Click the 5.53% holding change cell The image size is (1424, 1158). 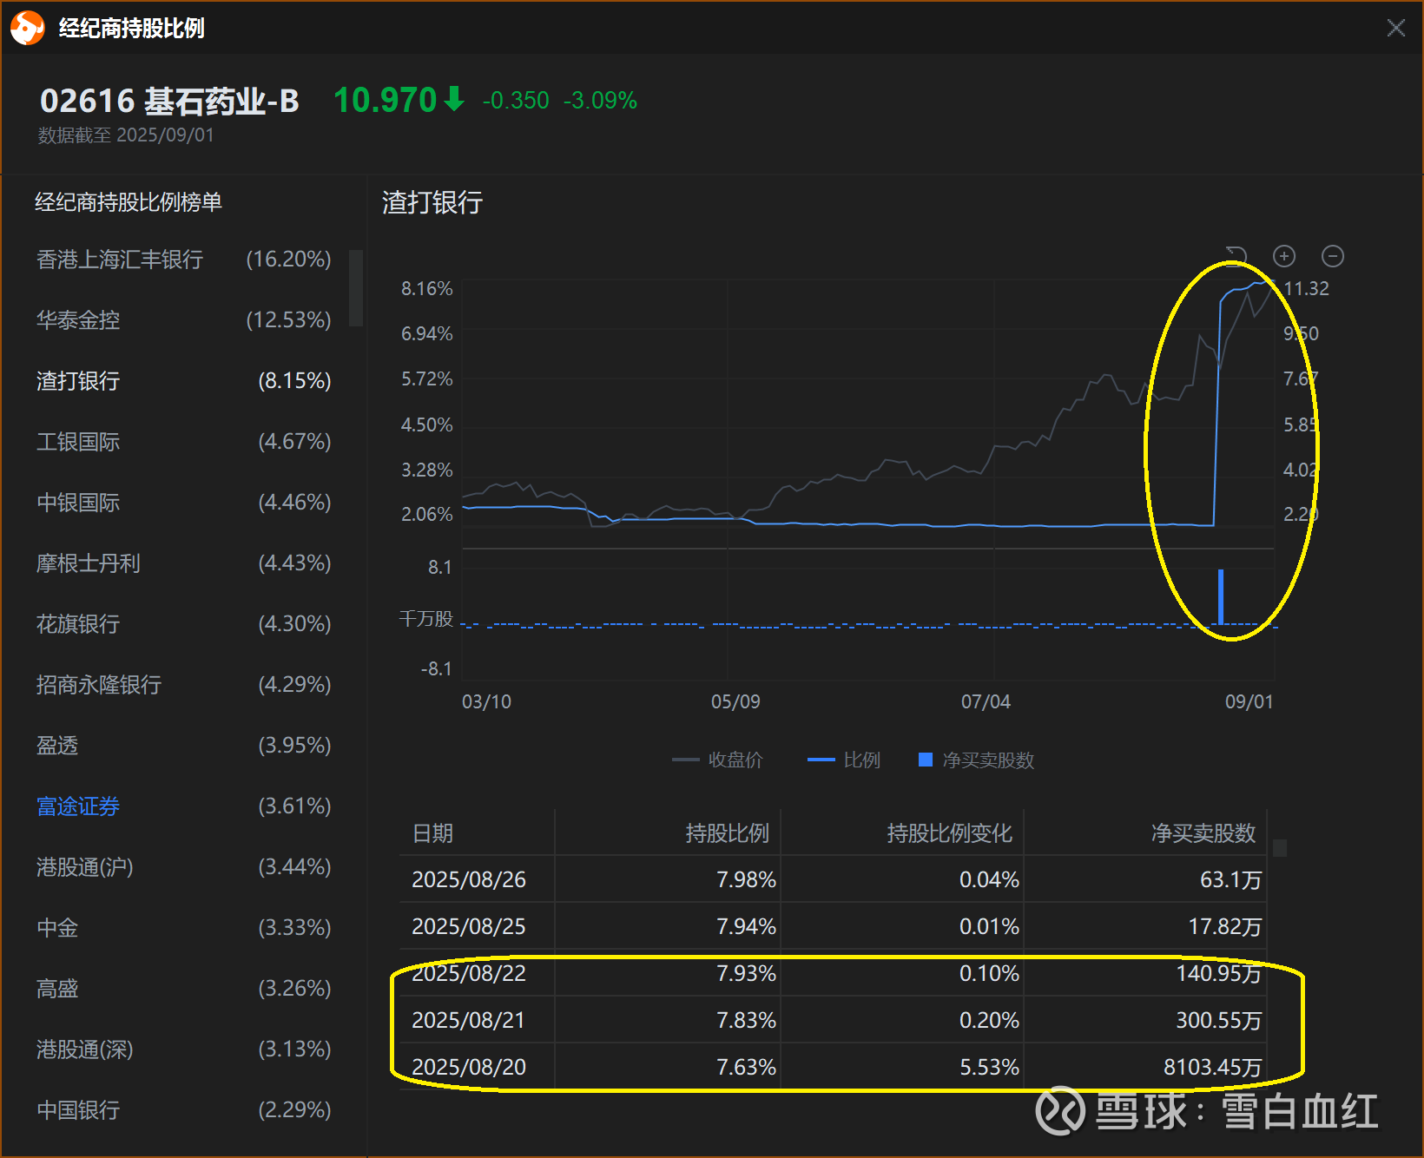(989, 1067)
